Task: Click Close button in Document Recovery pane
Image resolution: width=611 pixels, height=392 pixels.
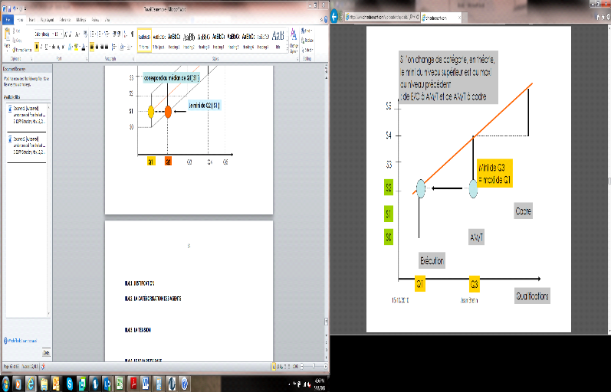Action: click(x=46, y=353)
